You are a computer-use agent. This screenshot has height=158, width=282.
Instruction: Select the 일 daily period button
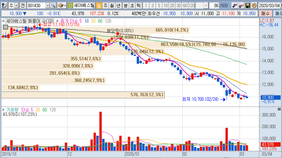point(99,5)
